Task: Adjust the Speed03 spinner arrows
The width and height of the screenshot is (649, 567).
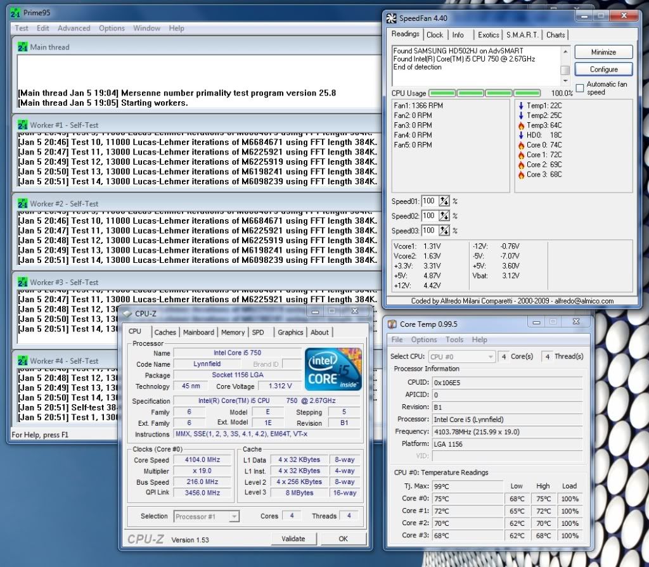Action: pyautogui.click(x=444, y=231)
